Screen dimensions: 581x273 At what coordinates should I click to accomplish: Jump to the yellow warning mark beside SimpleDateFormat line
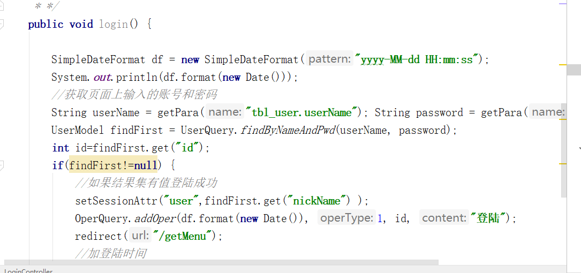pyautogui.click(x=563, y=65)
